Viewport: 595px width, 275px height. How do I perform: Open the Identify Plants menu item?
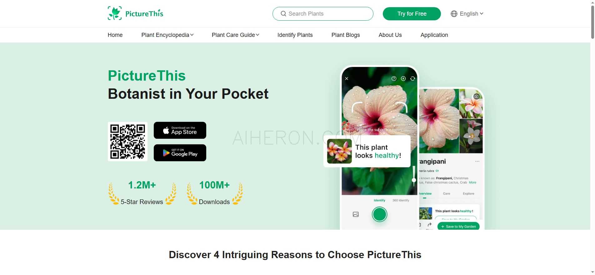pyautogui.click(x=295, y=35)
